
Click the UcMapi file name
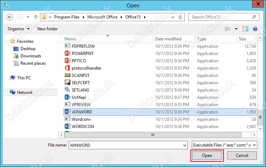(x=79, y=97)
